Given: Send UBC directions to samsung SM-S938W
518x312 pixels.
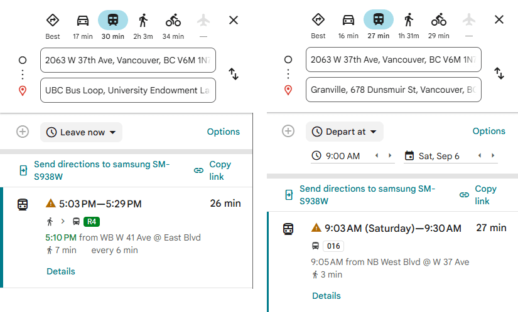Looking at the screenshot, I should click(x=94, y=170).
